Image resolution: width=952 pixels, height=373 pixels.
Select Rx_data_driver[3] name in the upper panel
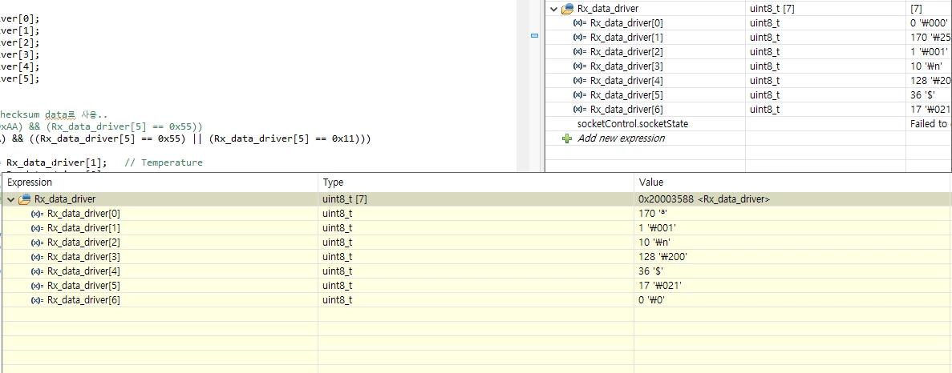tap(626, 66)
